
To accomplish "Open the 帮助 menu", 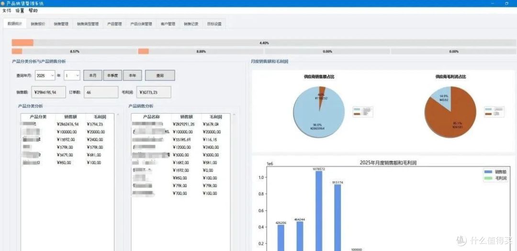I will pyautogui.click(x=33, y=10).
